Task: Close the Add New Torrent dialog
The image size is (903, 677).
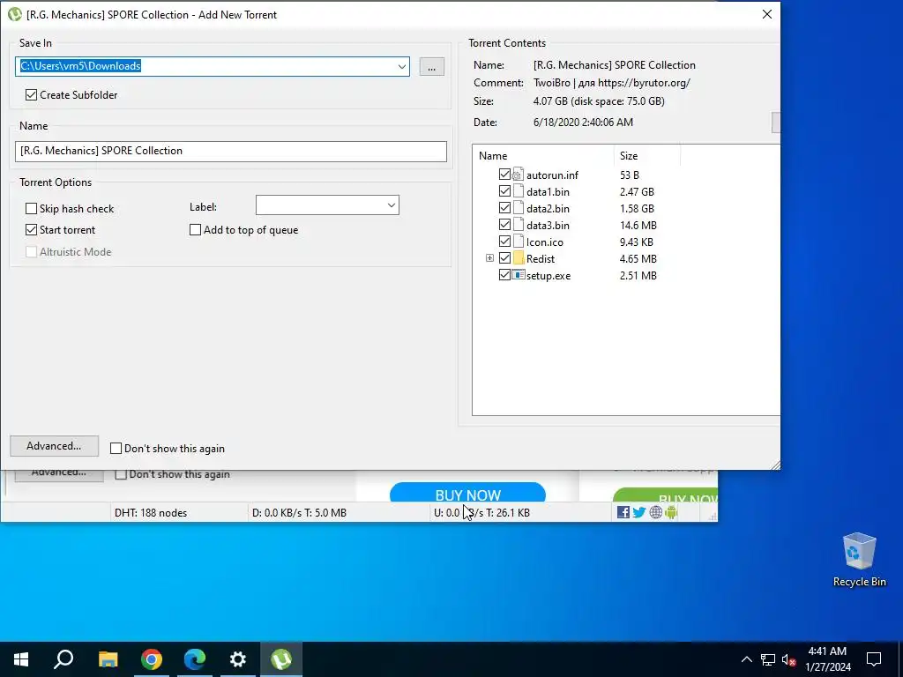Action: (766, 14)
